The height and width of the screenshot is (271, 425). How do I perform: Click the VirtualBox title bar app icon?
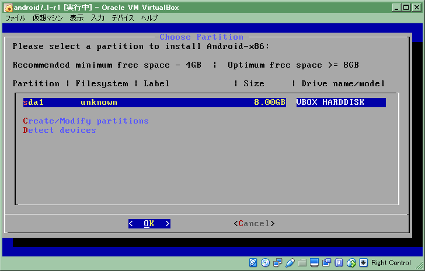[8, 8]
